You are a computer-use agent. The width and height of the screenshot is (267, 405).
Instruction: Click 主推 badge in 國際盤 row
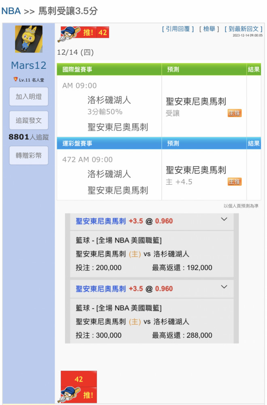[234, 113]
